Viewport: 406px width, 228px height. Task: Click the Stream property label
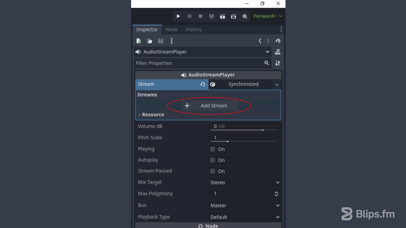(146, 84)
